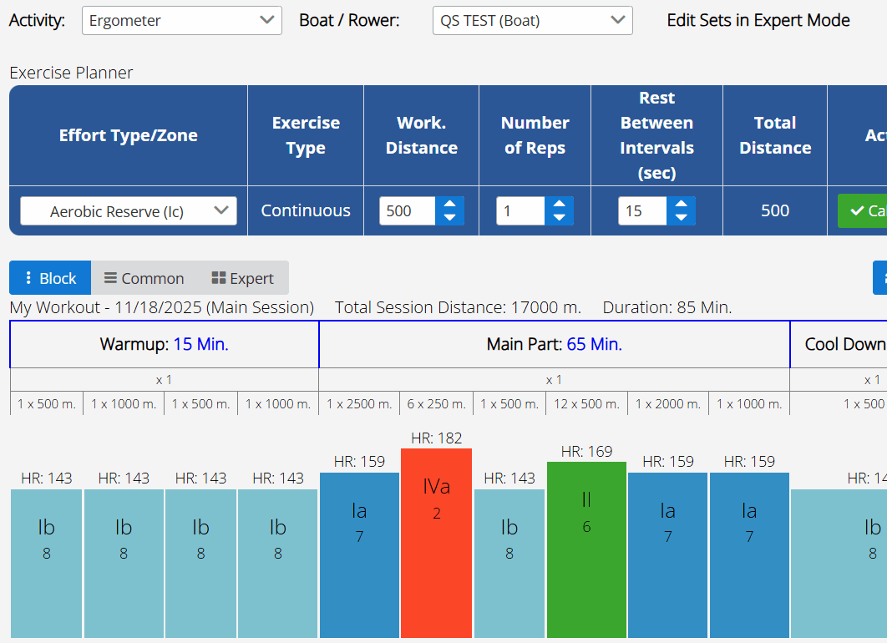
Task: Select the green II intensity block
Action: (586, 549)
